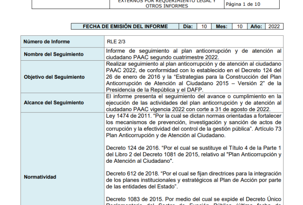Click the day value '10' after Día

click(x=204, y=26)
